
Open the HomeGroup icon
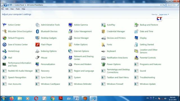(4, 51)
